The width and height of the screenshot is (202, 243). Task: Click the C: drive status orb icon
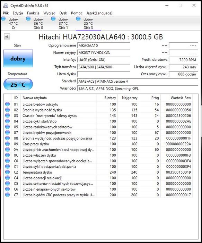tap(3, 19)
